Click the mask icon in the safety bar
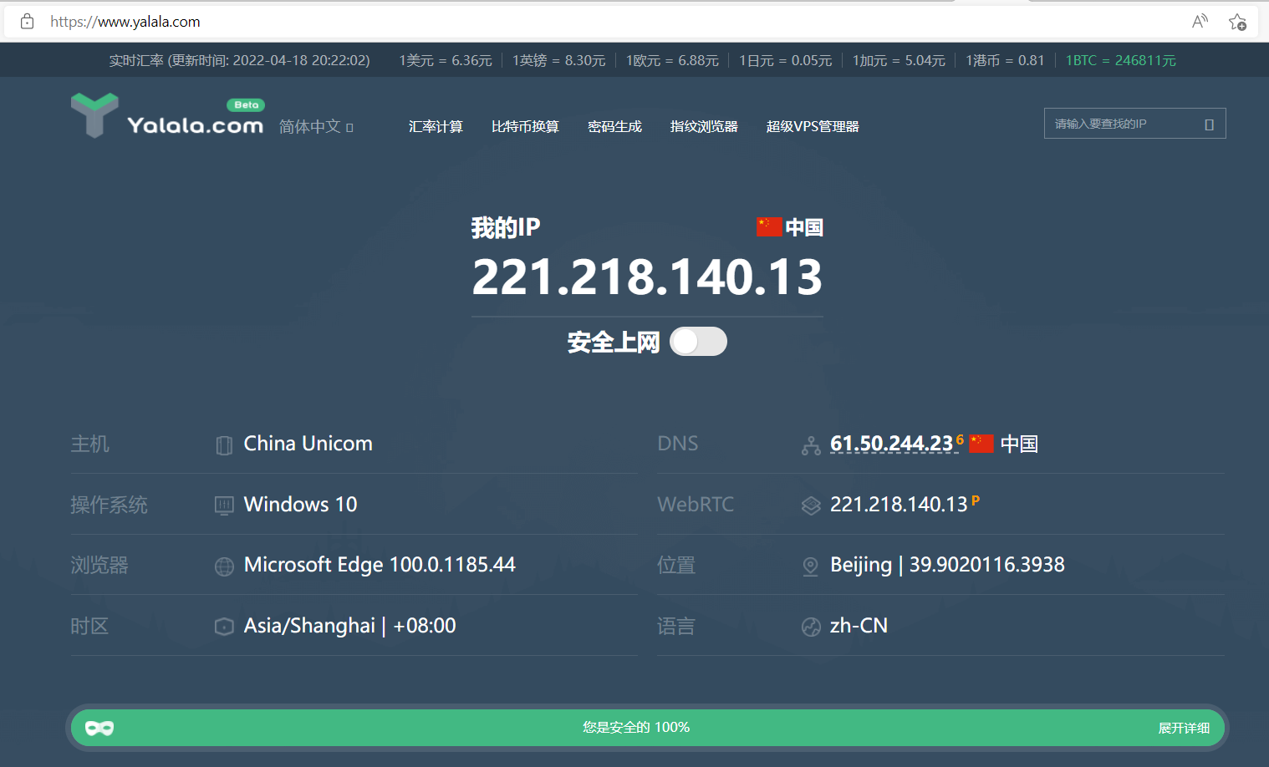This screenshot has height=767, width=1269. click(99, 728)
